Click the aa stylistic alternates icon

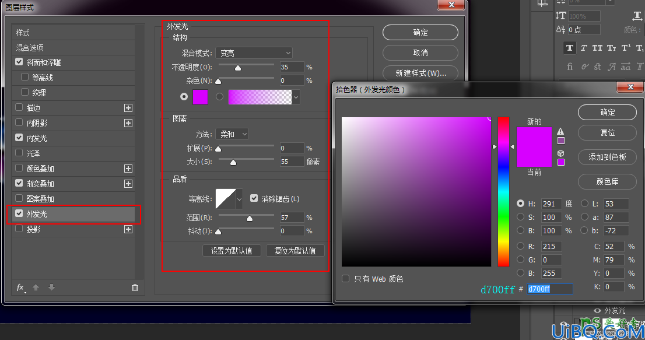pos(625,66)
